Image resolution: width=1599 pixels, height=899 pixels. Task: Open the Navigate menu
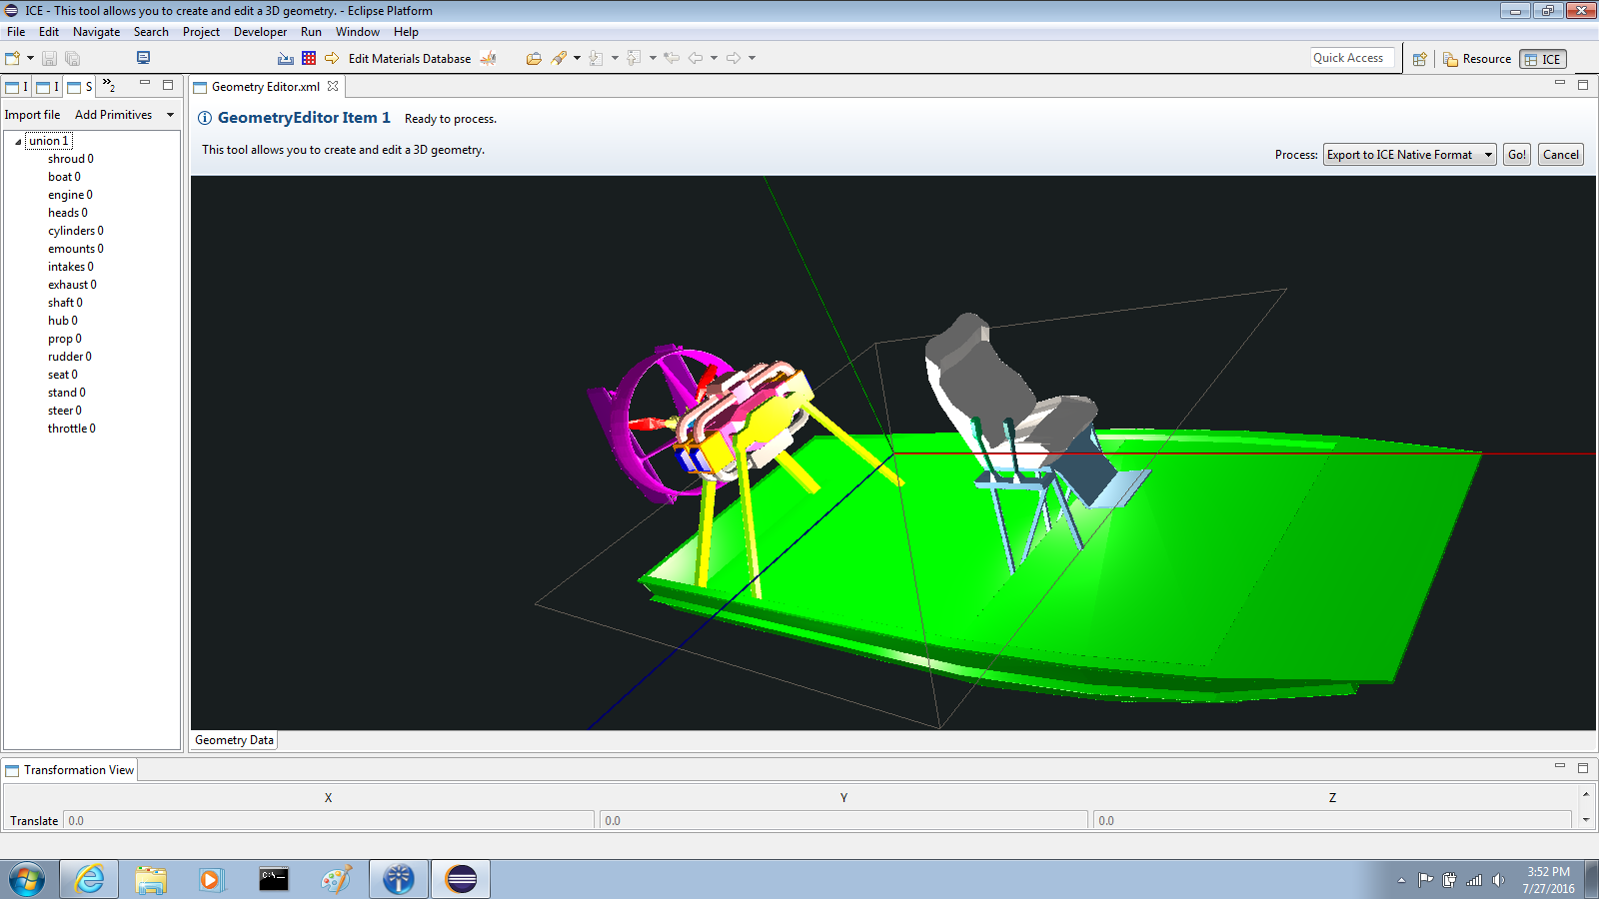pyautogui.click(x=96, y=32)
